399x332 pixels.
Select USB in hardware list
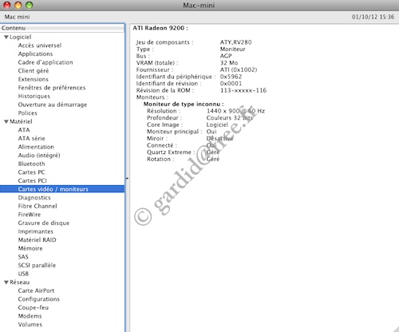click(x=23, y=274)
